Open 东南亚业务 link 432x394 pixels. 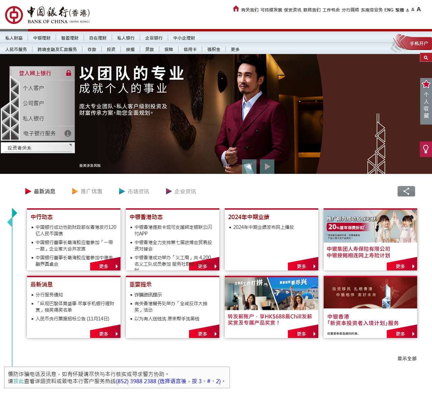[x=372, y=10]
